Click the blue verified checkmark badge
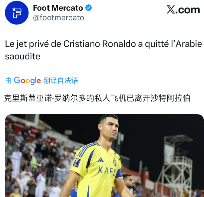204x197 pixels. [x=89, y=8]
